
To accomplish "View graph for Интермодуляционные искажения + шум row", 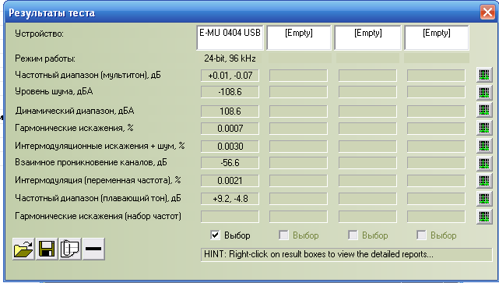I will click(484, 146).
